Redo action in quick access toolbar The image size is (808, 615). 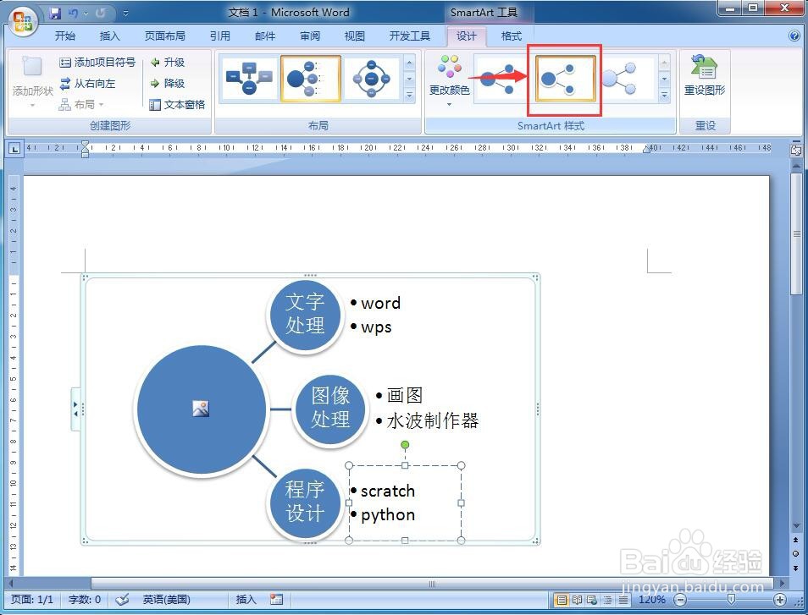click(x=101, y=13)
